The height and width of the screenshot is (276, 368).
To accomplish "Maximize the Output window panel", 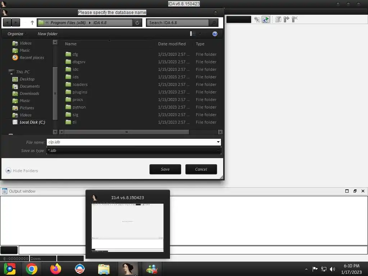I will point(347,191).
